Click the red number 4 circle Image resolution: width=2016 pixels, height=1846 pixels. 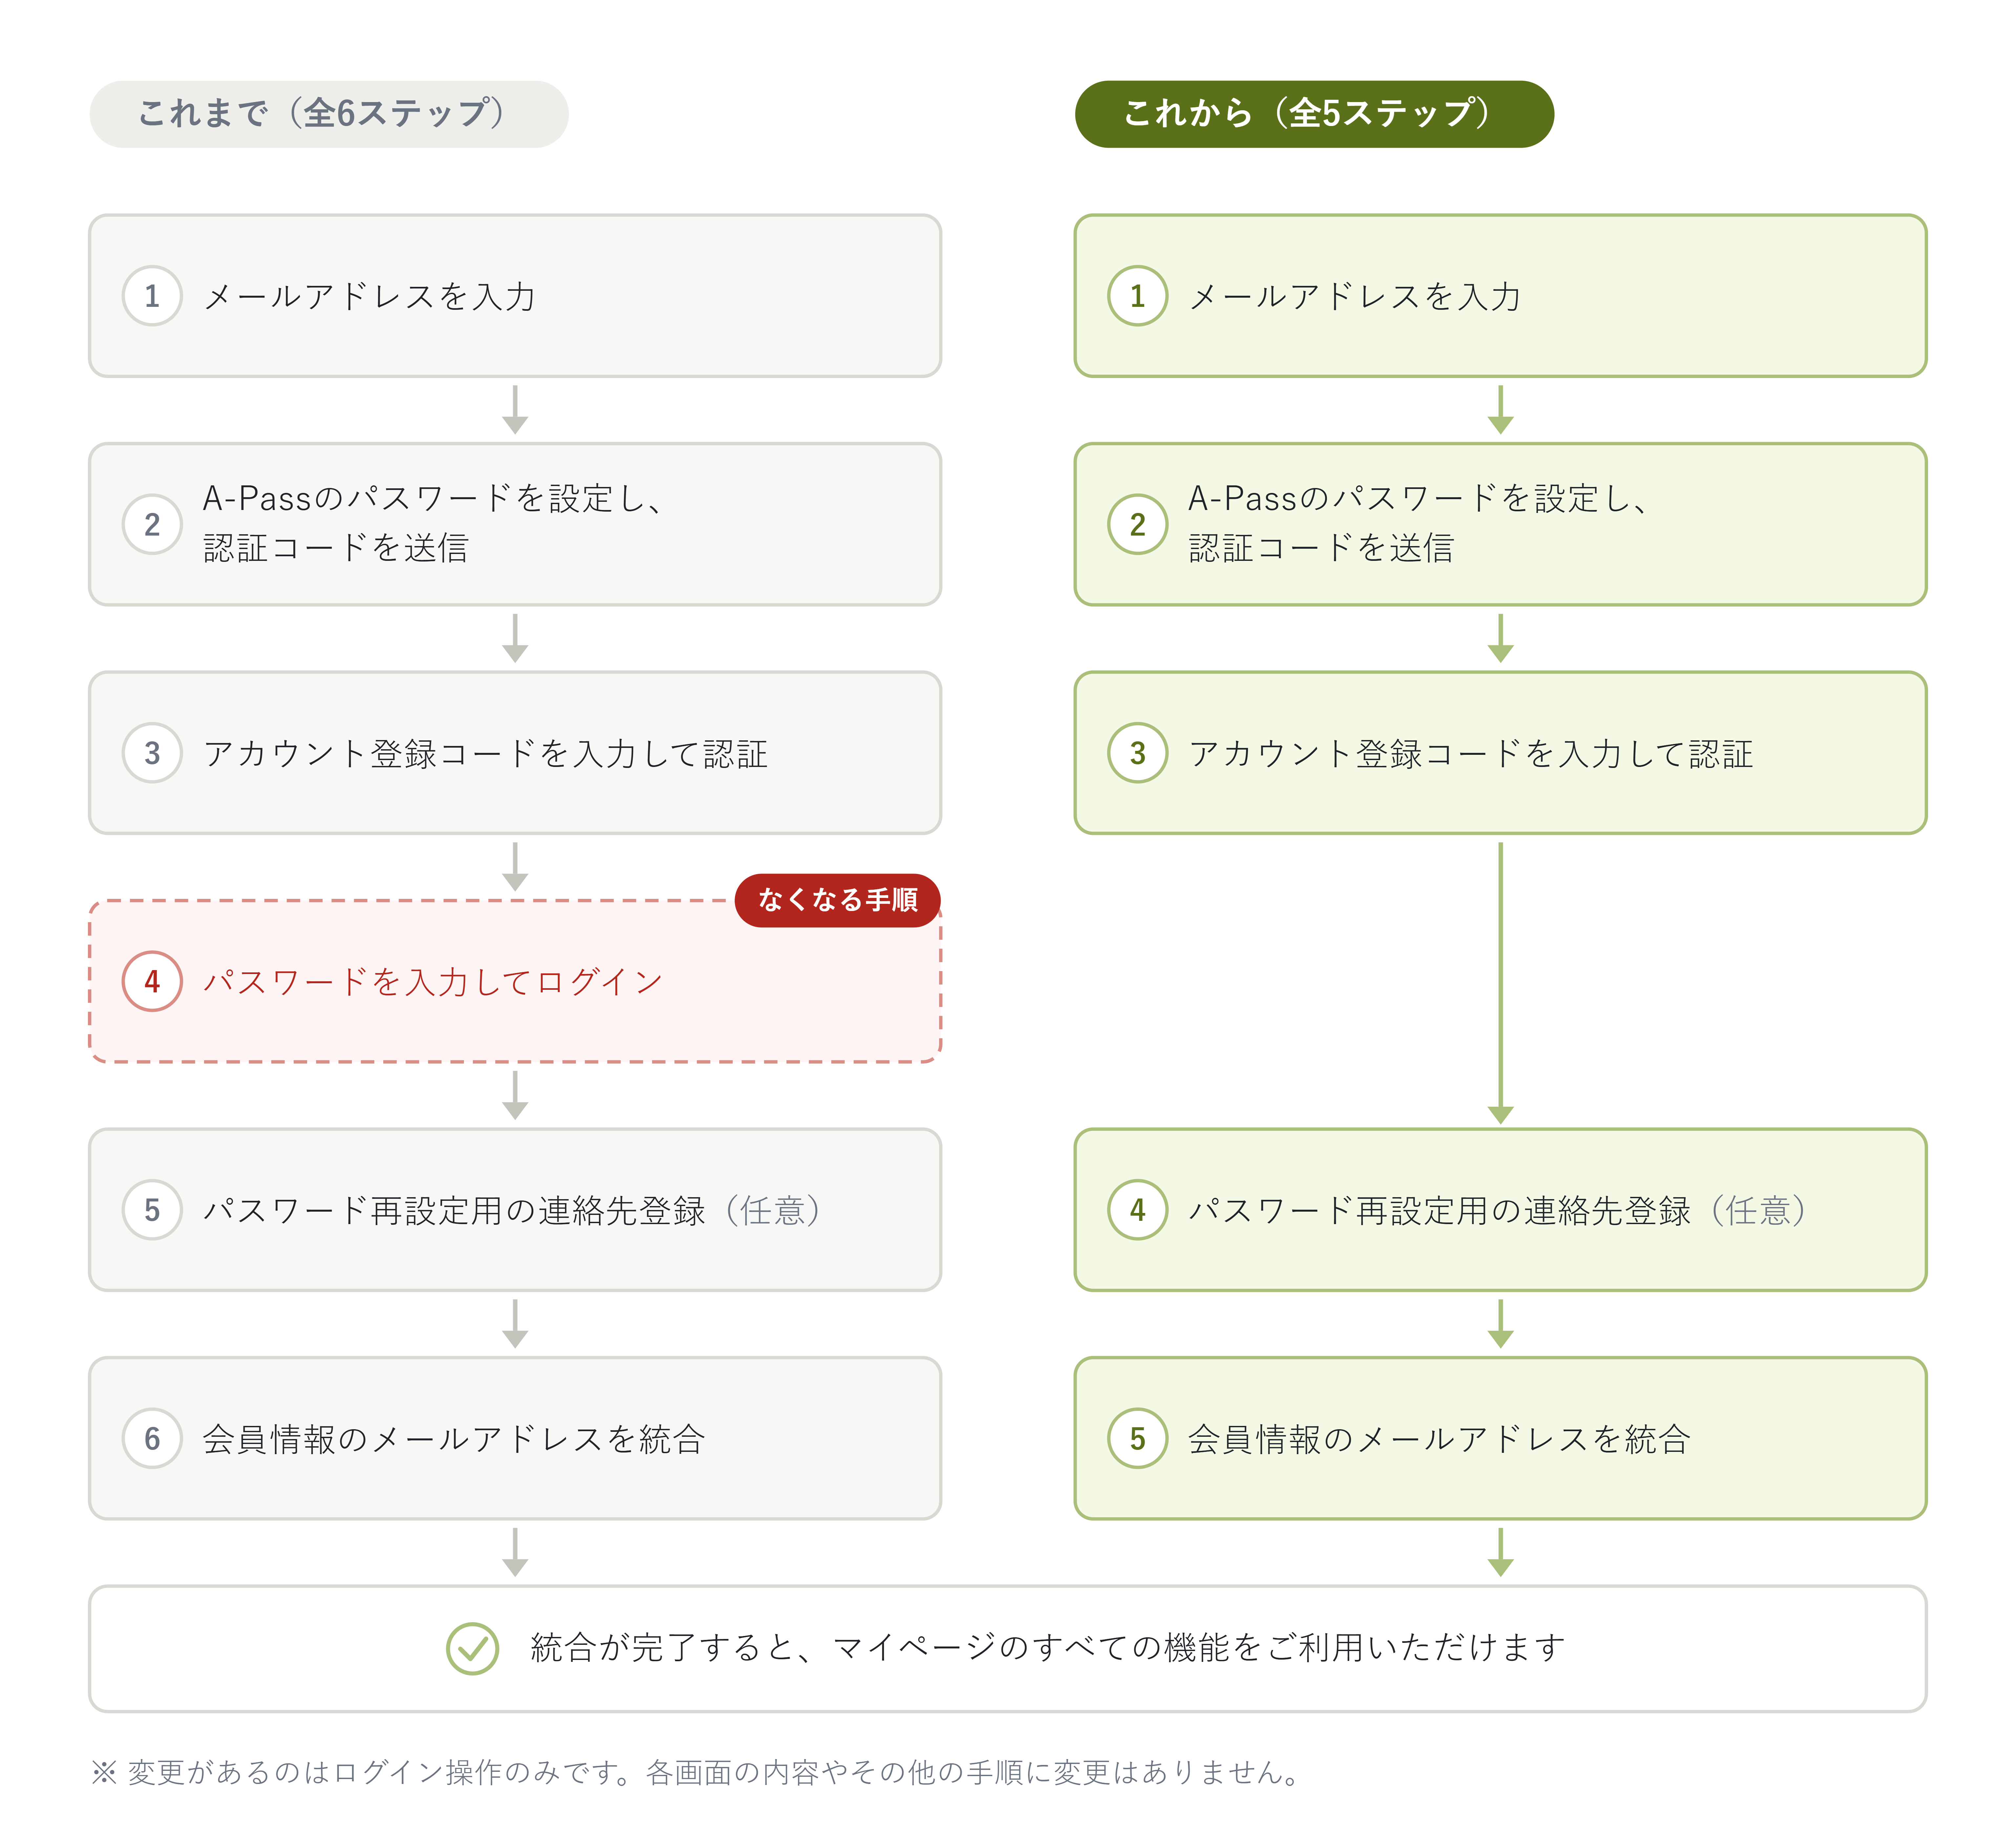[152, 981]
